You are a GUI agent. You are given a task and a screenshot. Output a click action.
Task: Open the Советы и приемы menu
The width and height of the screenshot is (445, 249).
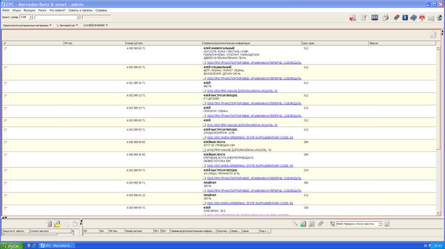[80, 10]
